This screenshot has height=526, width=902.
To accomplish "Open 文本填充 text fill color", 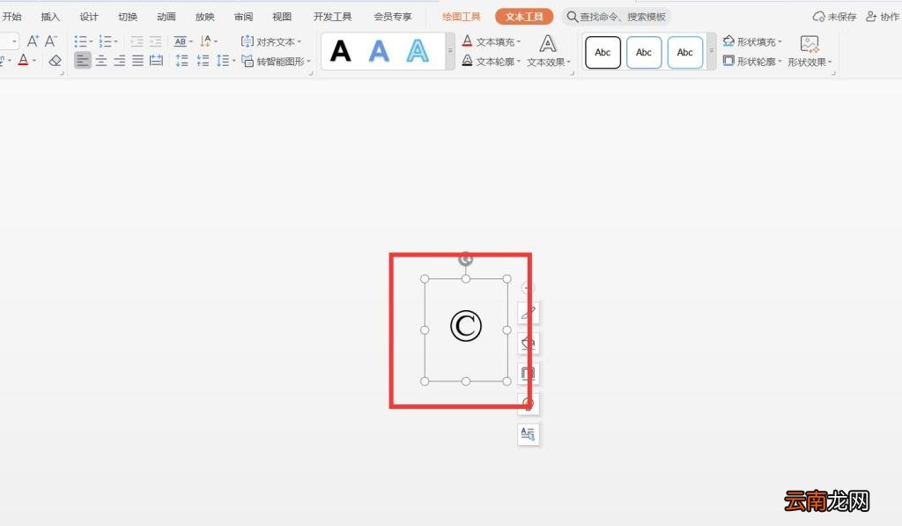I will (492, 41).
